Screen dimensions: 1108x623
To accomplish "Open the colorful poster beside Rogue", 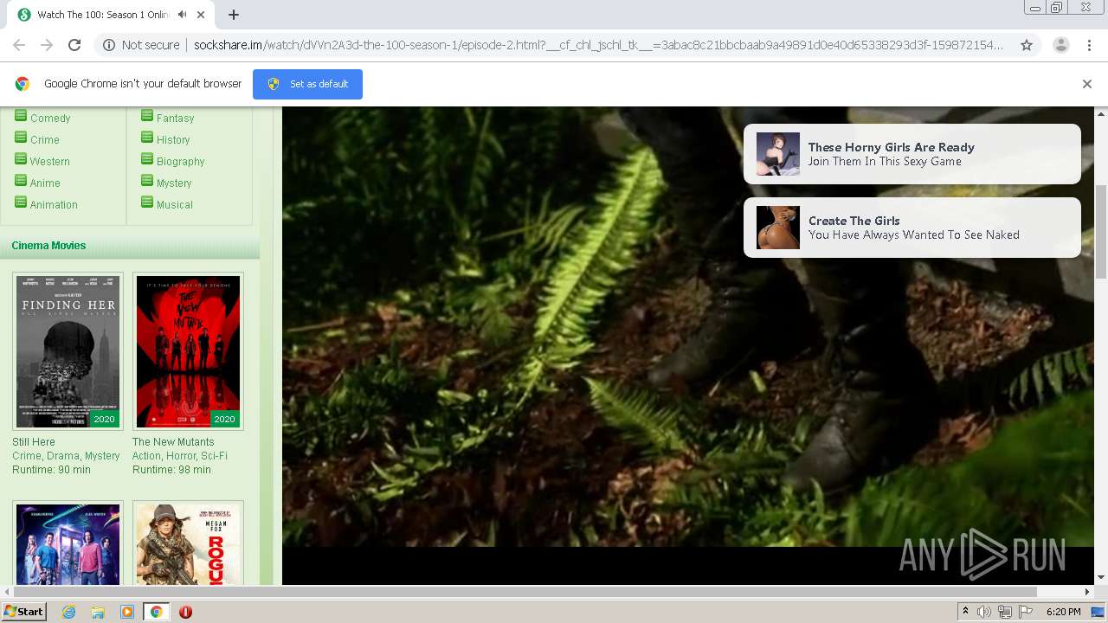I will [x=68, y=543].
